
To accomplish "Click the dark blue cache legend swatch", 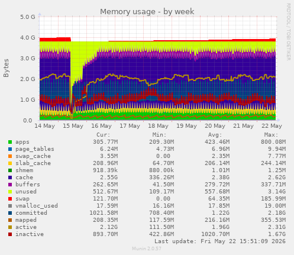I will 10,177.
